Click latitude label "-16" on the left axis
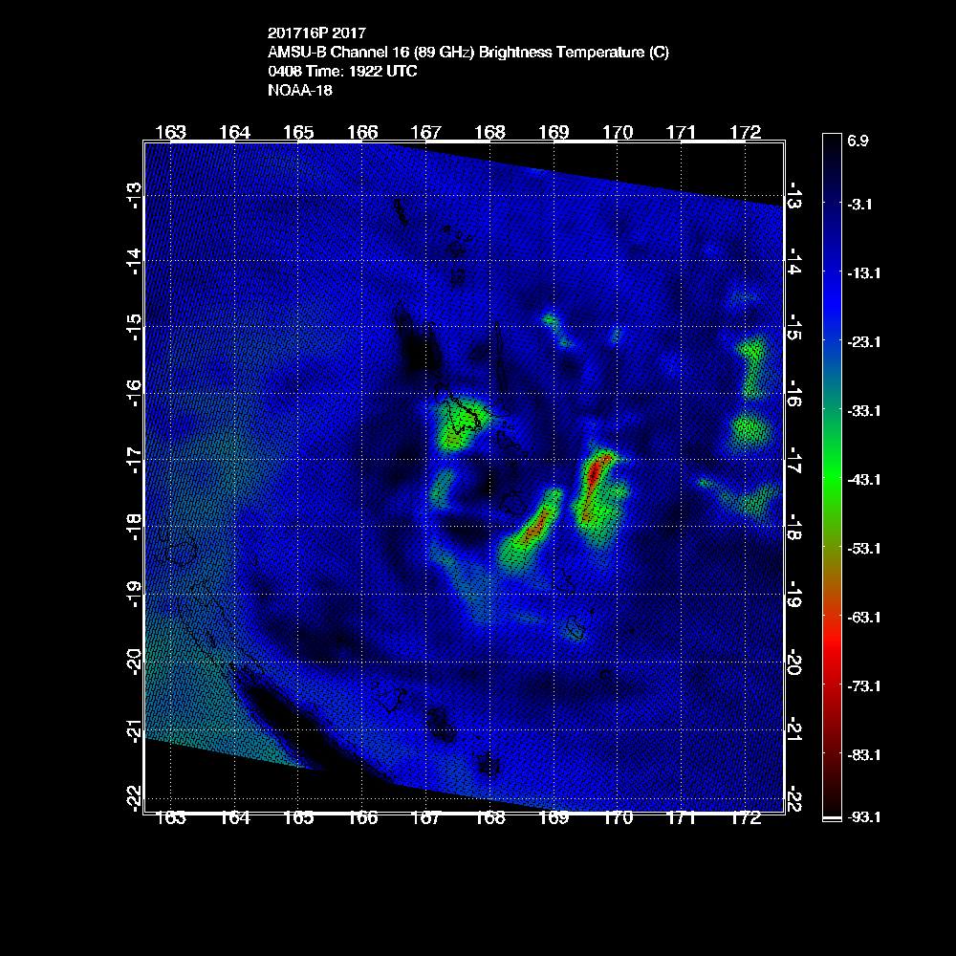Viewport: 956px width, 956px height. pos(134,393)
